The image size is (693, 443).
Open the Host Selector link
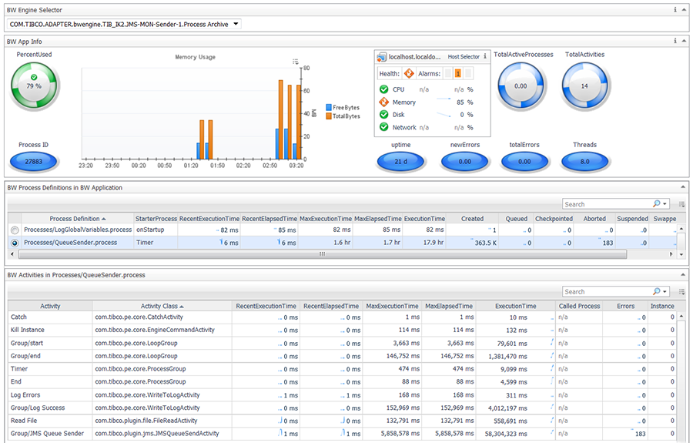click(x=464, y=56)
